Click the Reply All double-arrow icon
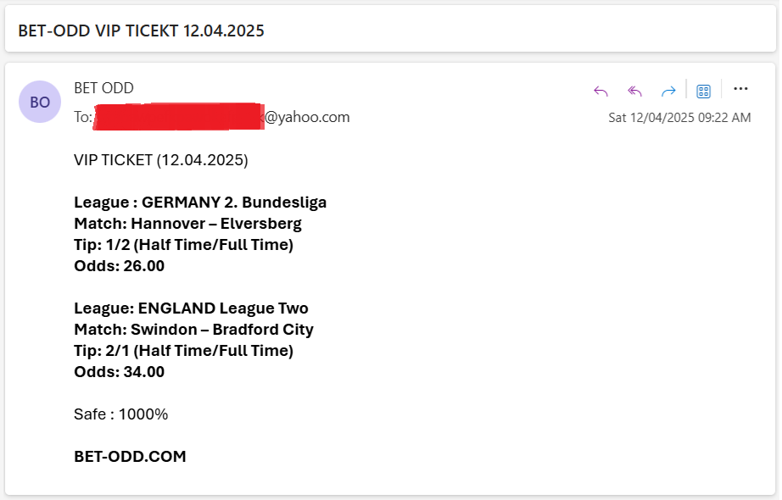 pyautogui.click(x=634, y=92)
